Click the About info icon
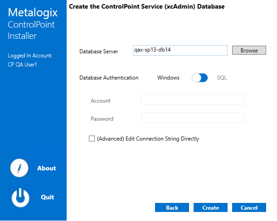This screenshot has width=277, height=221. 19,168
